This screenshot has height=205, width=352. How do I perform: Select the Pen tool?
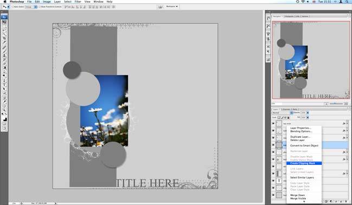pos(4,81)
